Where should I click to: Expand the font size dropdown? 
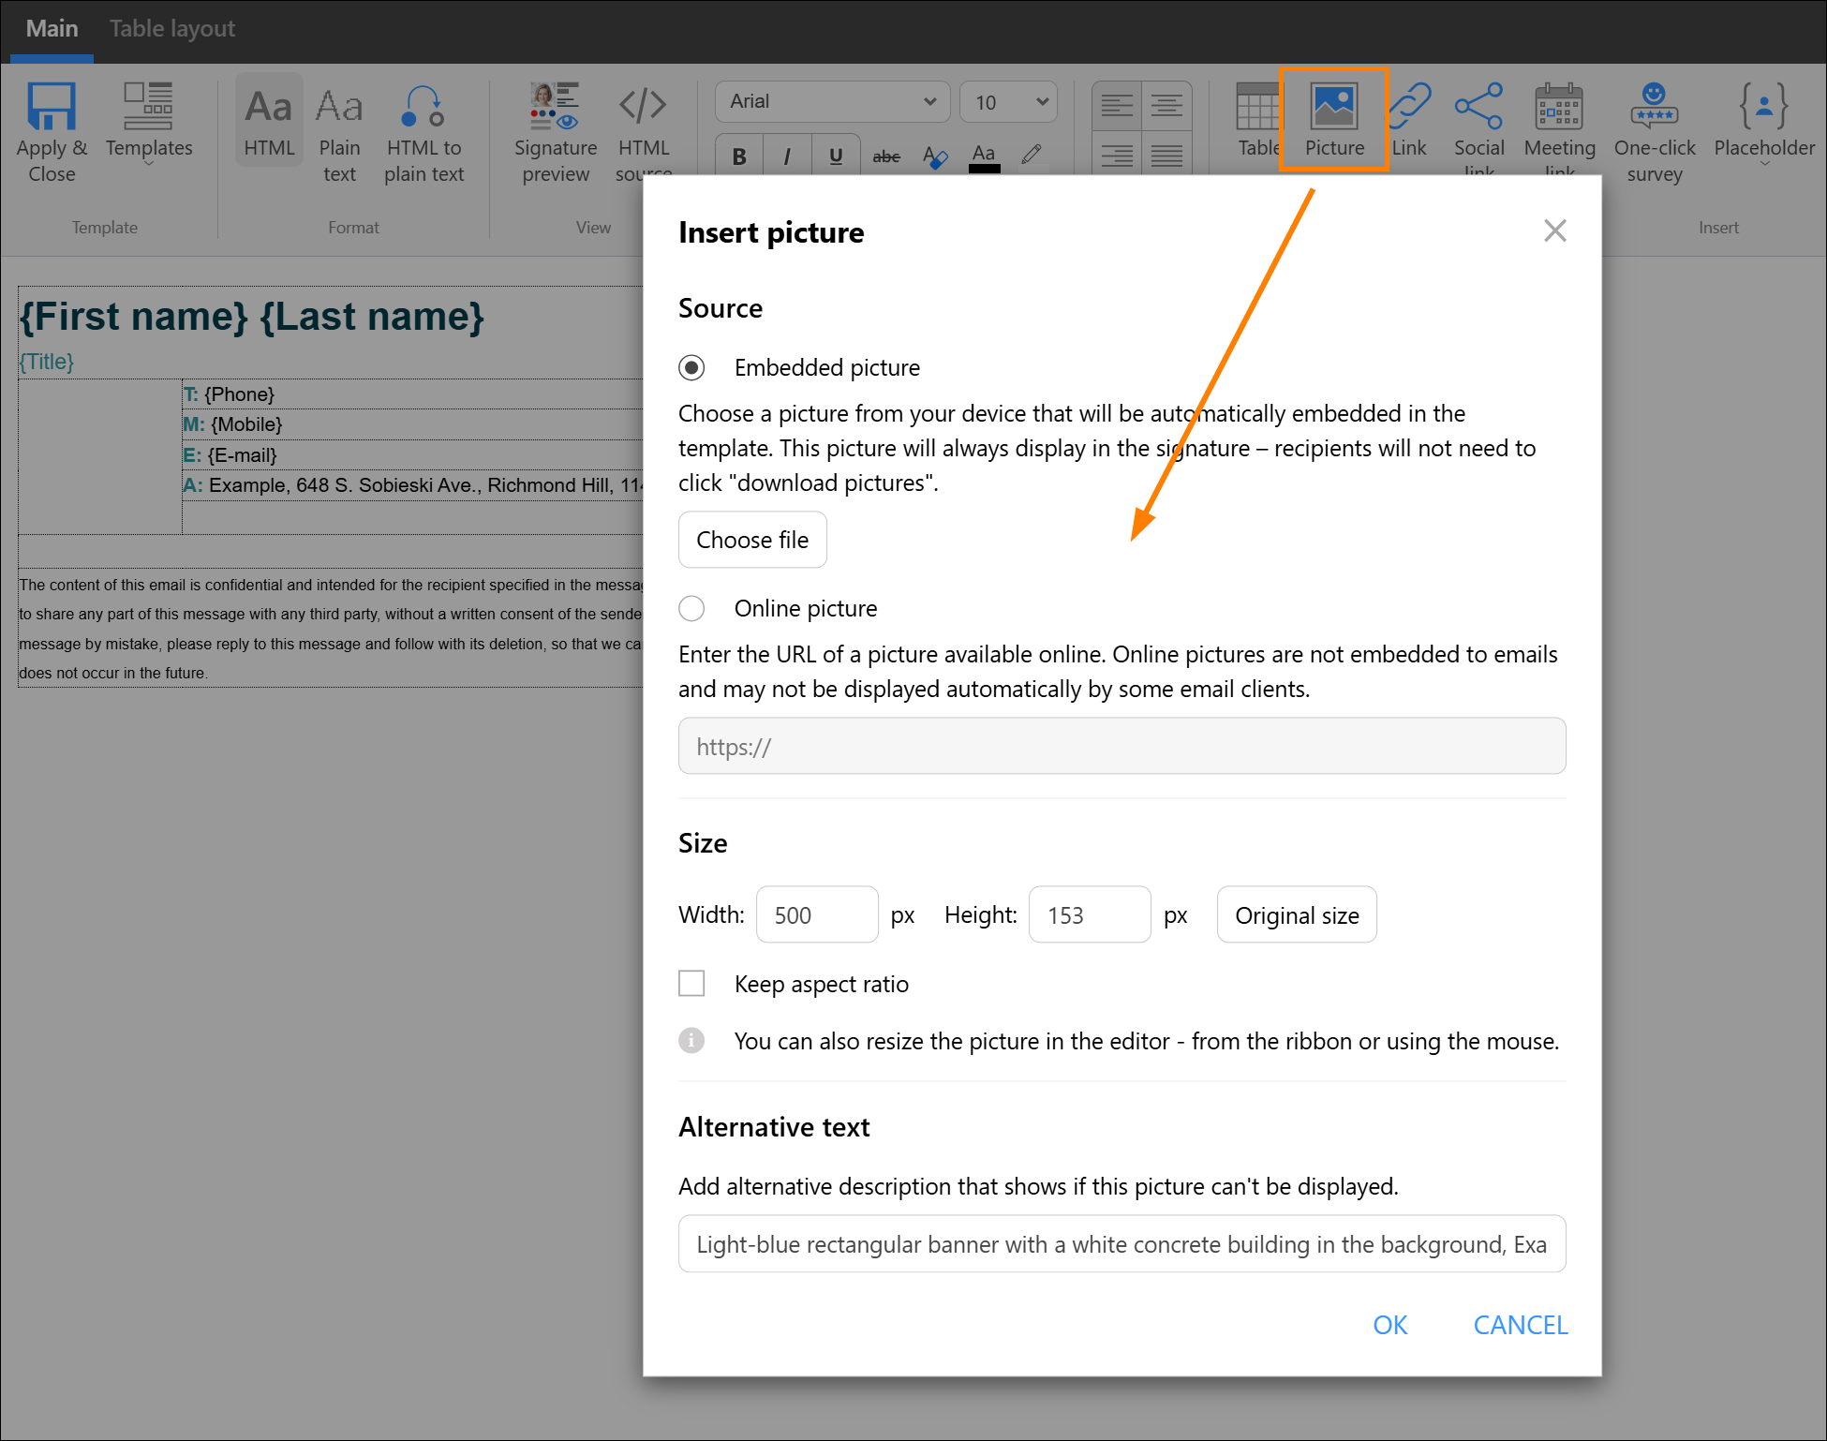click(1009, 101)
